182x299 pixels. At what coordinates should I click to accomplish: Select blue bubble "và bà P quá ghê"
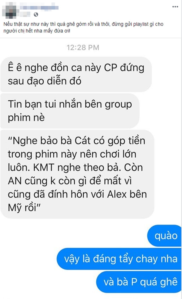coord(139,282)
